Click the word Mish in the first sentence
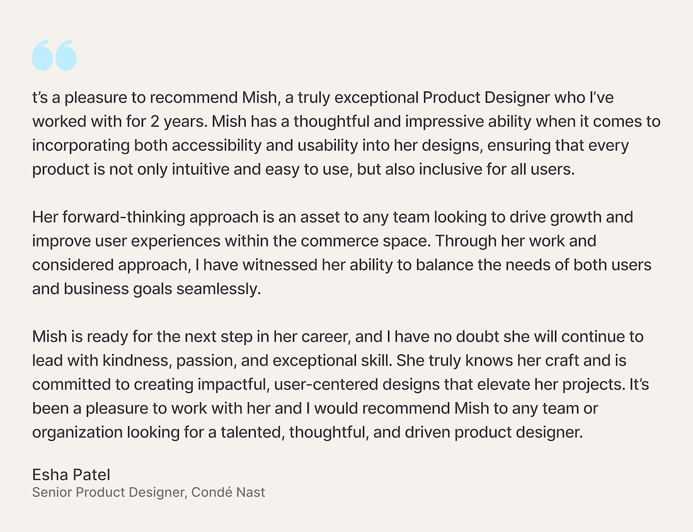This screenshot has width=693, height=532. click(261, 97)
